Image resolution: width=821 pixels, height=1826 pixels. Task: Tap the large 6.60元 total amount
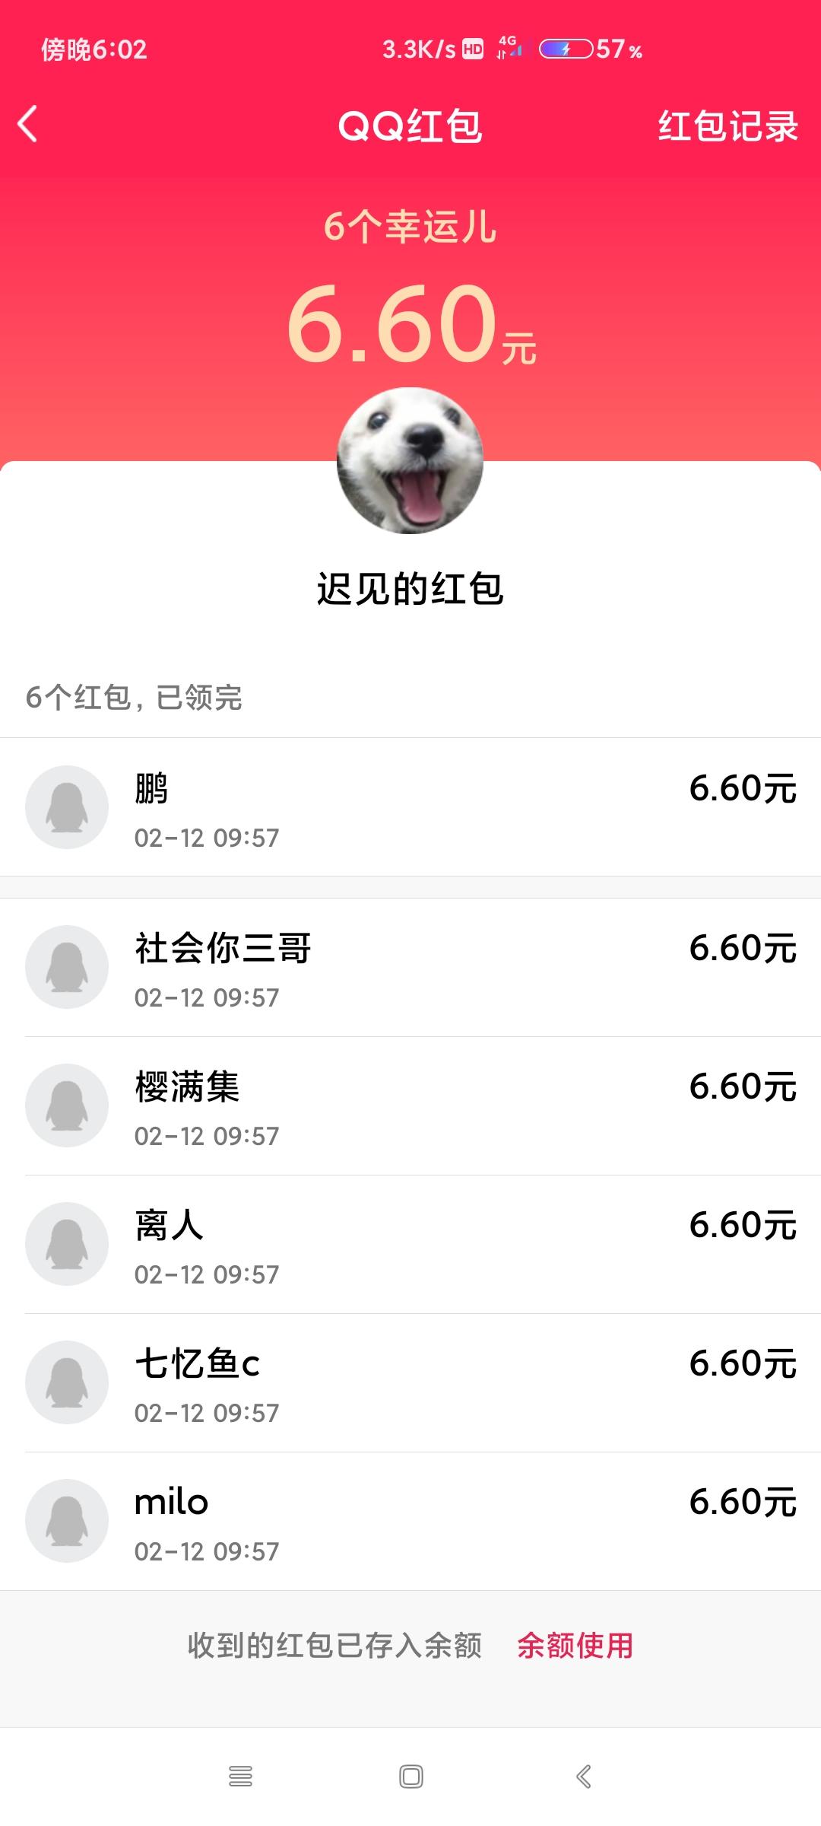[411, 323]
